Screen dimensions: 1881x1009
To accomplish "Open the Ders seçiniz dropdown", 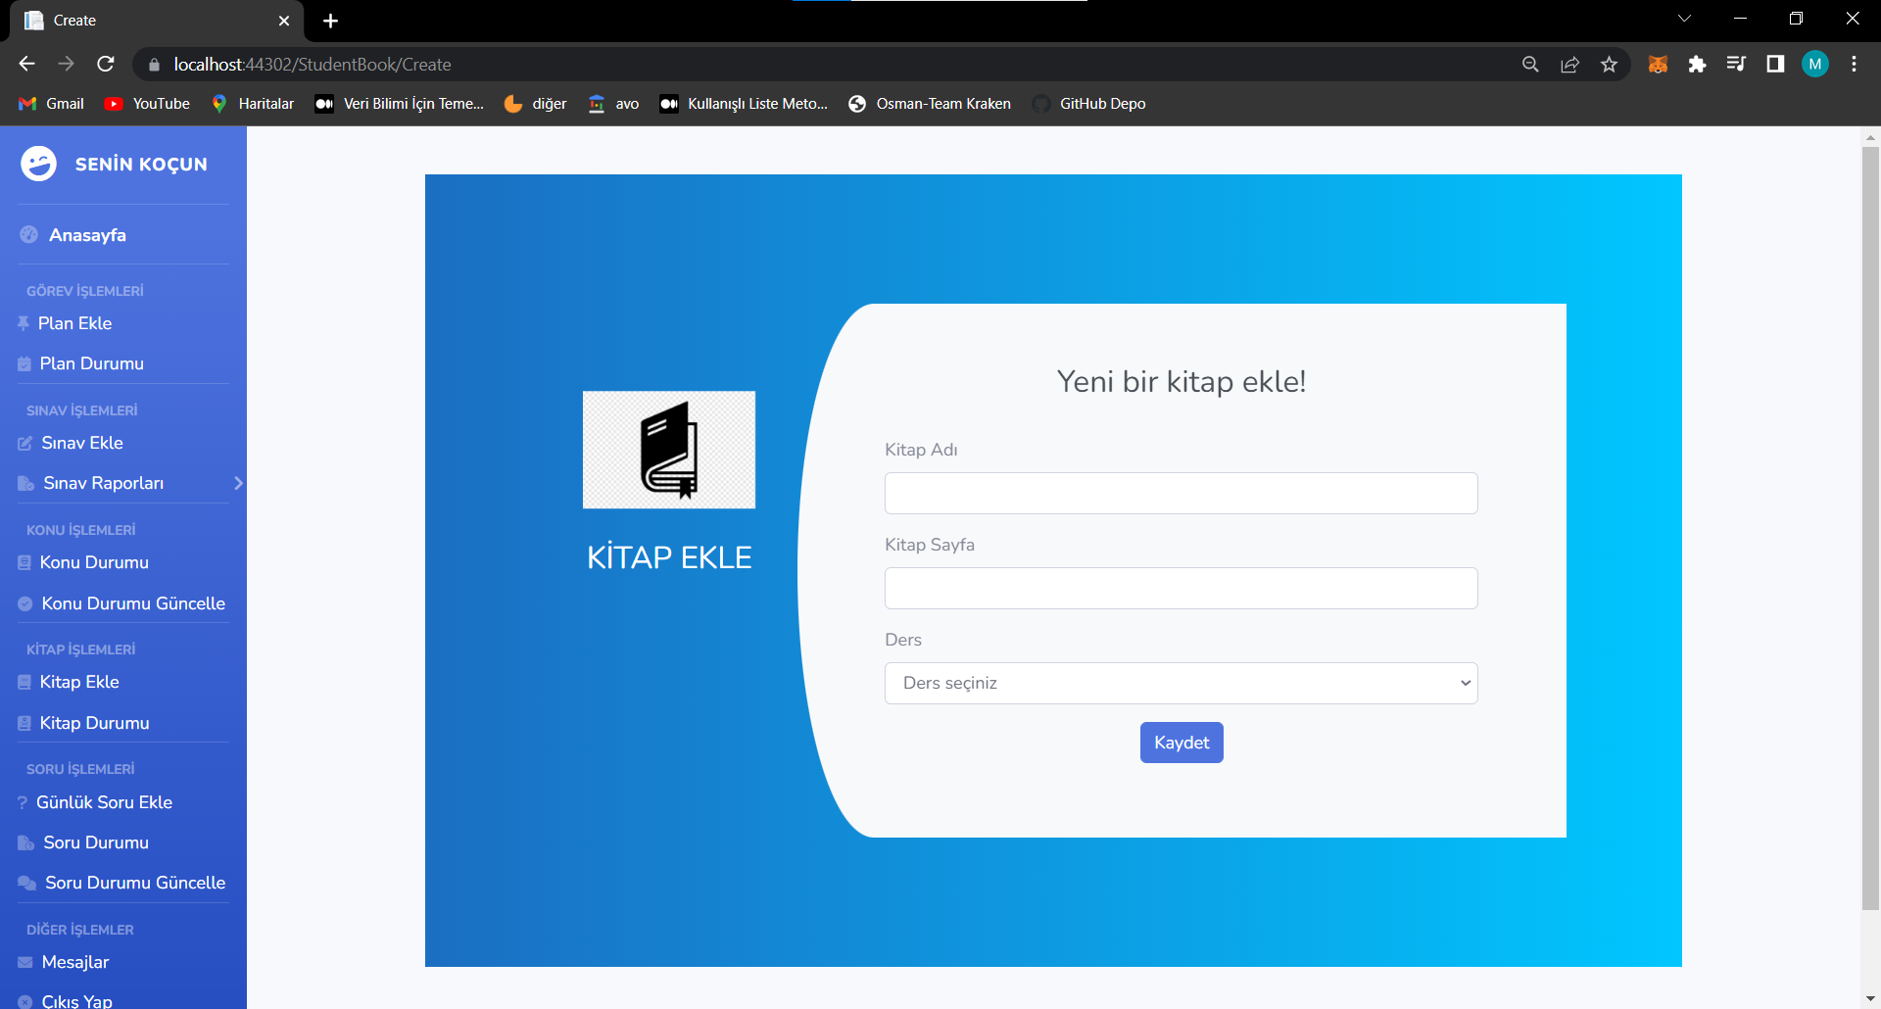I will (1182, 684).
